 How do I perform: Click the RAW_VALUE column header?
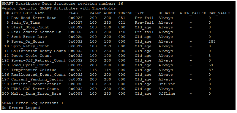point(219,13)
